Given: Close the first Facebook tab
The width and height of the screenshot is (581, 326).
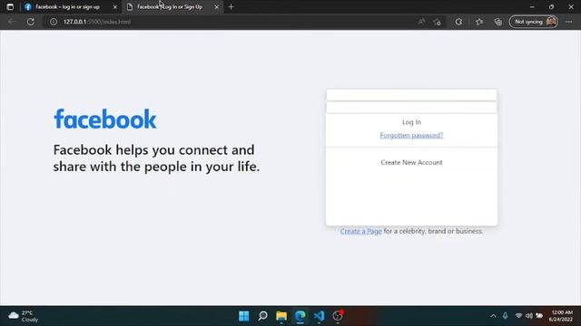Looking at the screenshot, I should [x=115, y=7].
